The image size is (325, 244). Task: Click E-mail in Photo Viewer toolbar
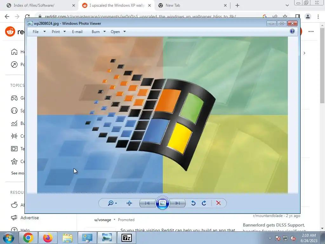tap(77, 31)
